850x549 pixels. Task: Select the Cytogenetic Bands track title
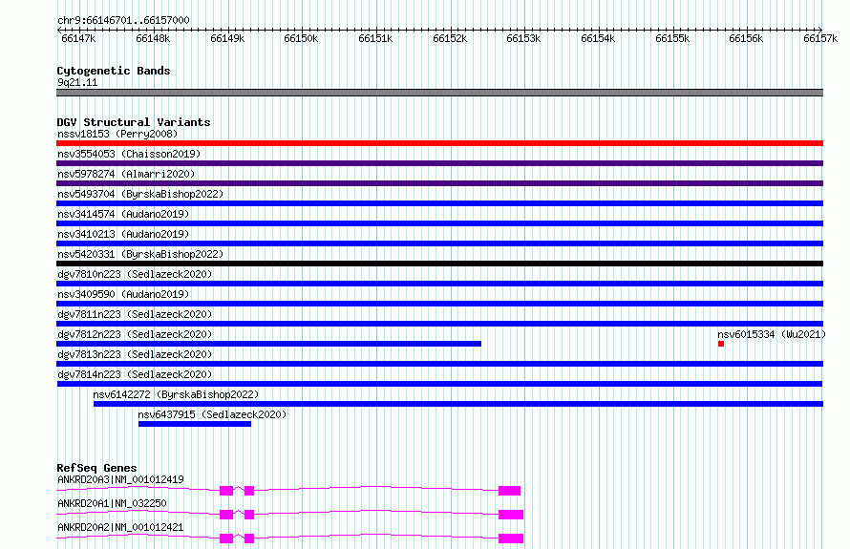point(114,71)
